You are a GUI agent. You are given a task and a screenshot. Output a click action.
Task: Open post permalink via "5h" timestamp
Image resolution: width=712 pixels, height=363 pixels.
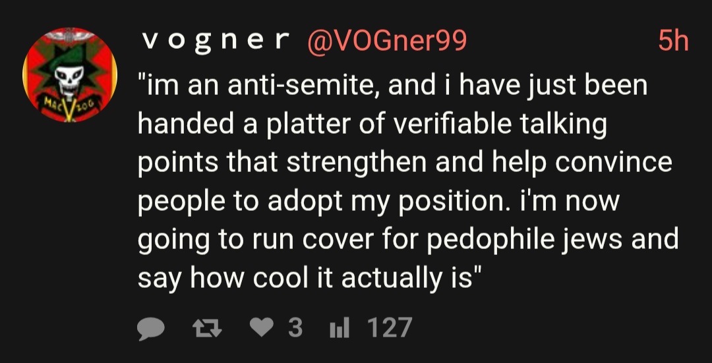tap(673, 42)
